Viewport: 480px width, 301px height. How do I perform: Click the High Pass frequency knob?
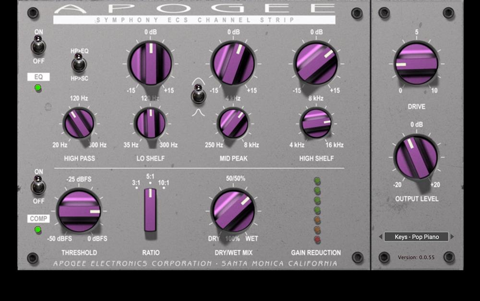pos(79,123)
